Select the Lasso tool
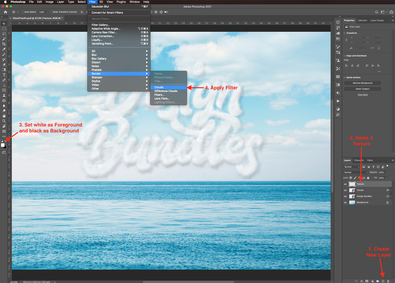The width and height of the screenshot is (395, 283). (4, 34)
